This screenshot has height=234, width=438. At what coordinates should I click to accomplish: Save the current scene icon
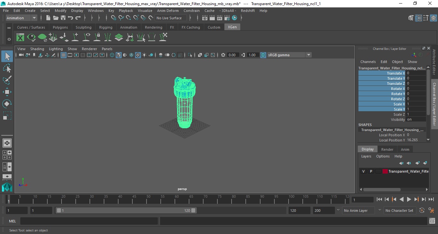63,18
